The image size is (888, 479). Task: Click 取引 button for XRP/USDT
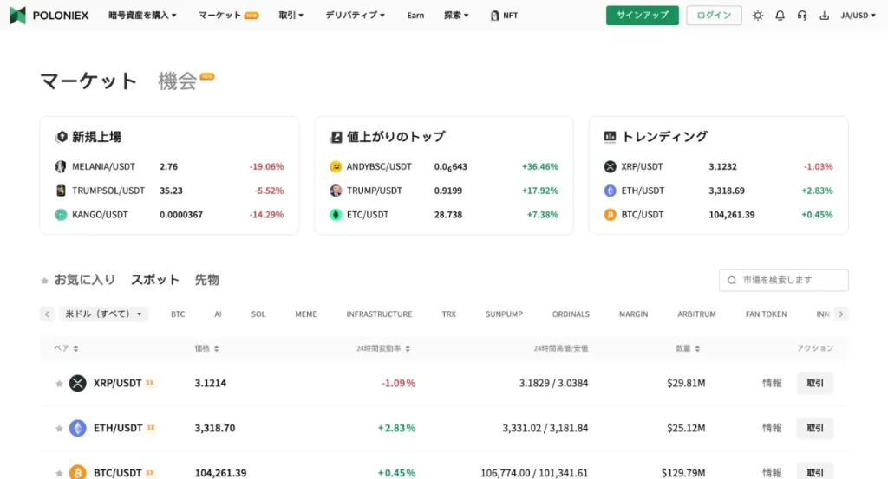815,383
